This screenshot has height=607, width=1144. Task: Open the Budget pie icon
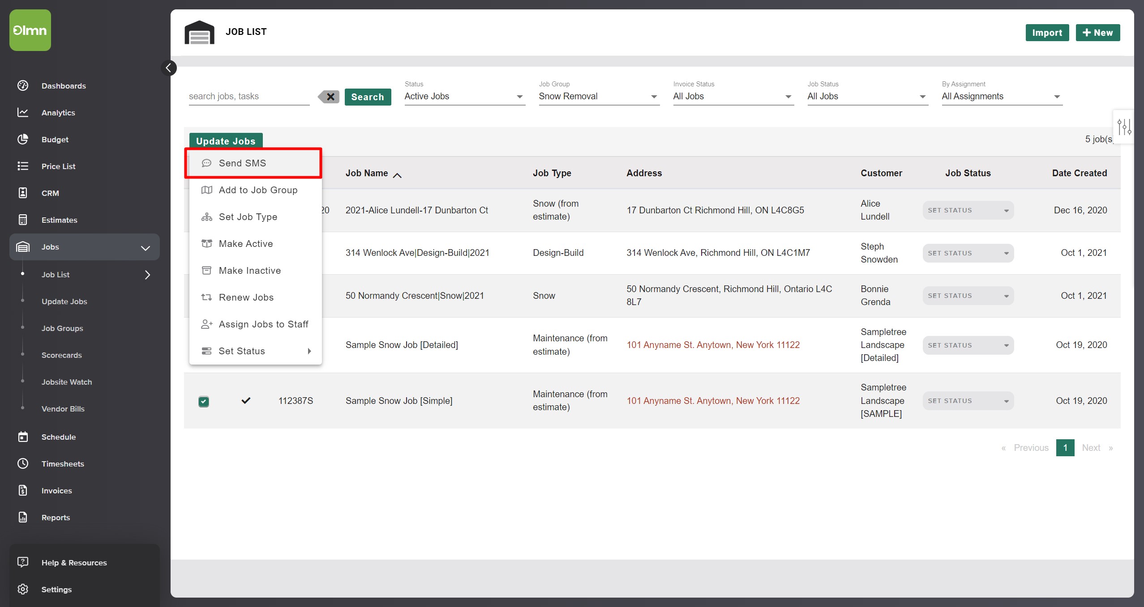pos(23,139)
